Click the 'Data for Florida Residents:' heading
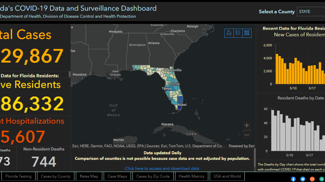Viewport: 325px width, 182px height. pos(30,76)
